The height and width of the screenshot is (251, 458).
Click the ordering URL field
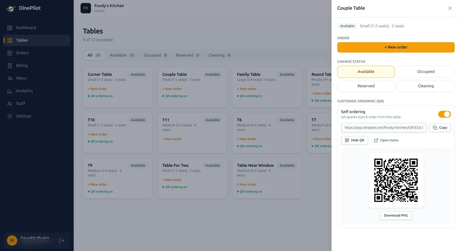click(x=384, y=128)
